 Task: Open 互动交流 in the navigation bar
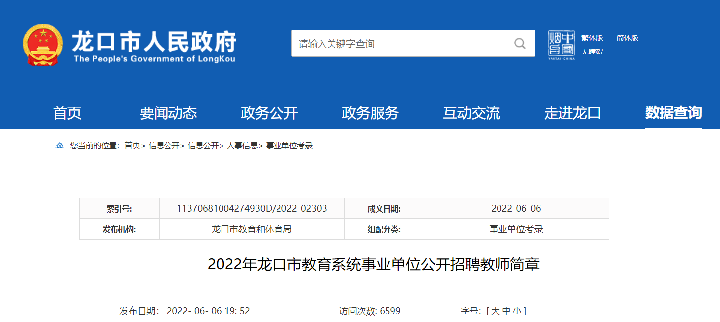[x=471, y=113]
